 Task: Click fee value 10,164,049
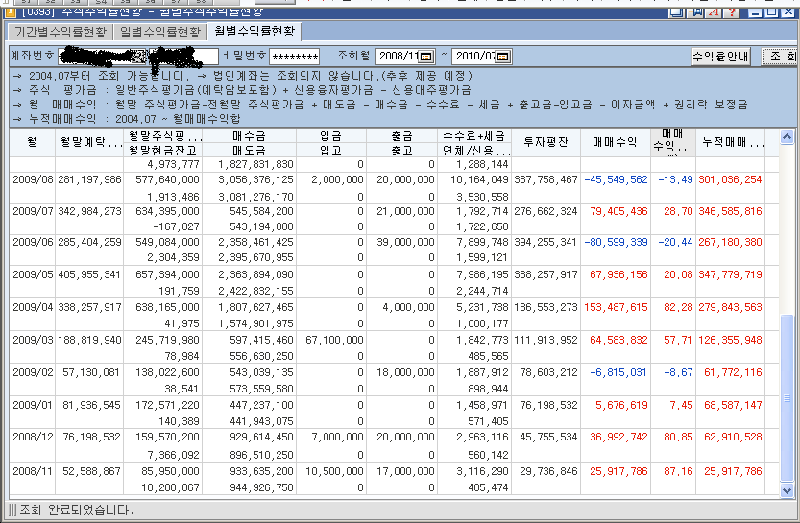point(479,180)
